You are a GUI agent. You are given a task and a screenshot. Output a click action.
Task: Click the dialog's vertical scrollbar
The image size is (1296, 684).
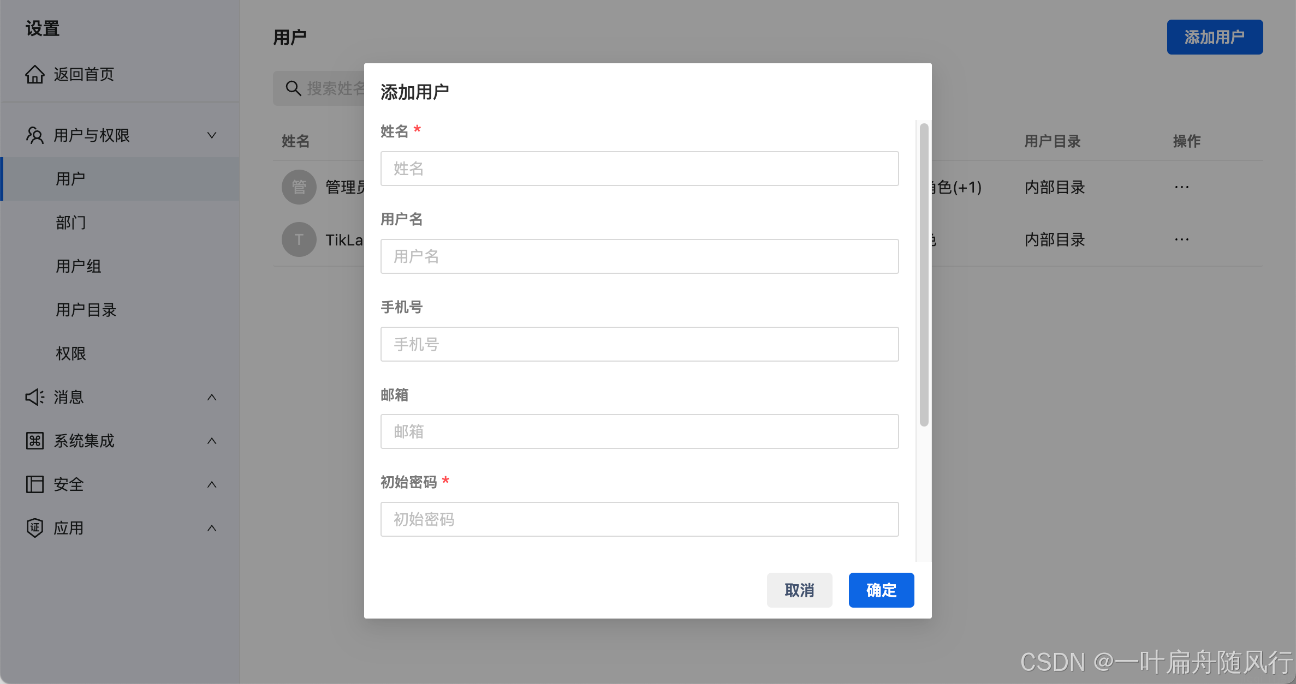924,275
